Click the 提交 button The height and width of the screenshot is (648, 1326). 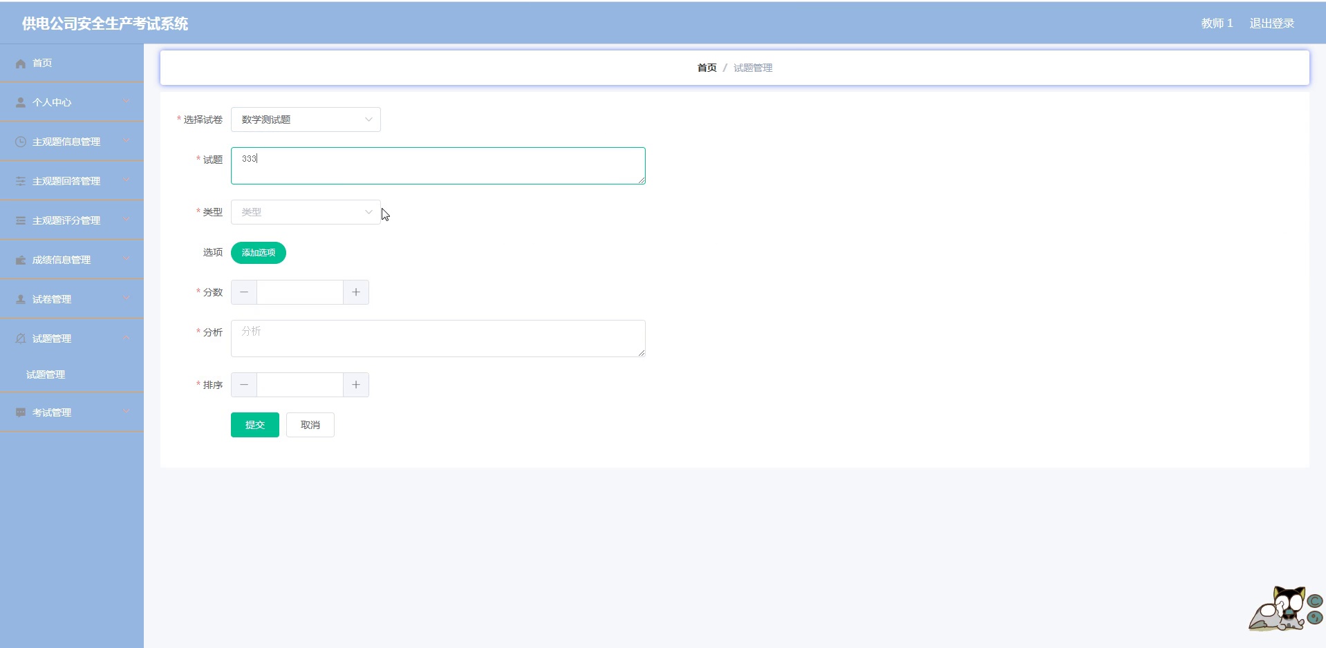(x=255, y=425)
